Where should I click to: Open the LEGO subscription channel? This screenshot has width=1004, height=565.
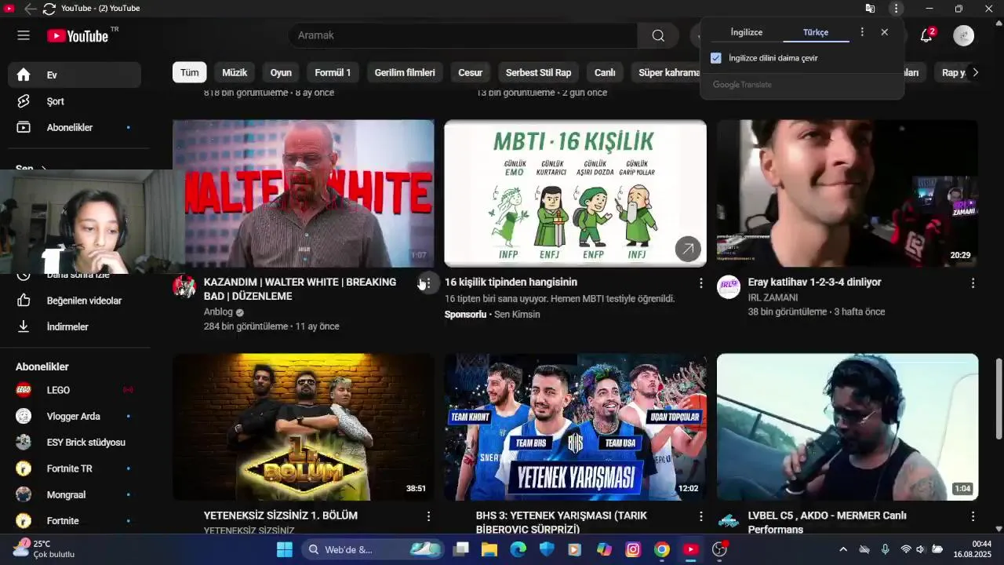point(75,390)
